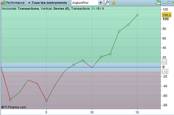The image size is (174, 115).
Task: Select the final data point at transaction 15
Action: (137, 15)
